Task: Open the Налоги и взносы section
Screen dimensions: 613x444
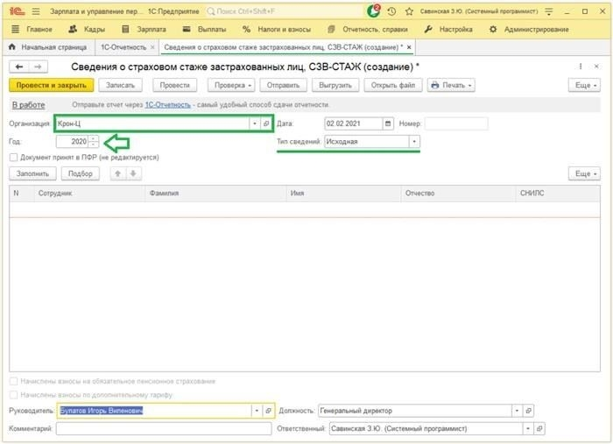Action: point(277,29)
